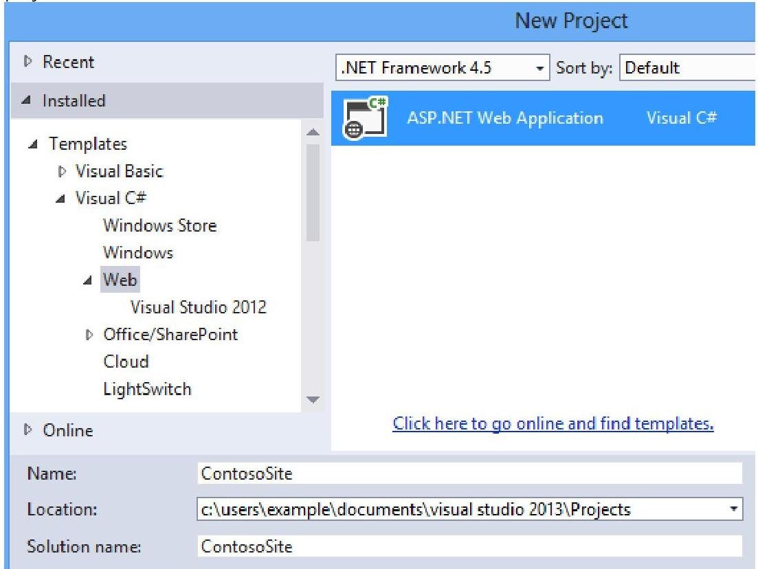Select the LightSwitch template category
The height and width of the screenshot is (569, 758).
pos(147,389)
